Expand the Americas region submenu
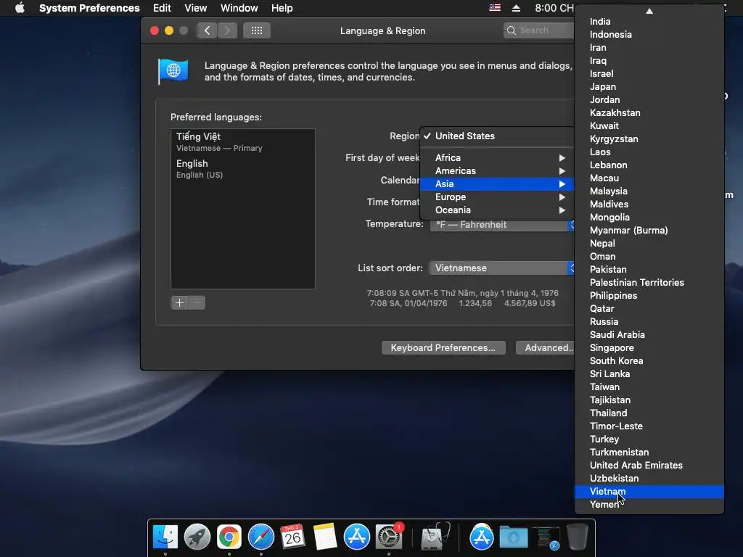This screenshot has width=743, height=557. point(497,171)
